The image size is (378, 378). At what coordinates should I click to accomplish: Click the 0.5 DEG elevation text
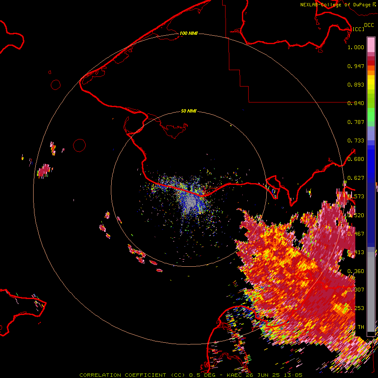tap(202, 375)
